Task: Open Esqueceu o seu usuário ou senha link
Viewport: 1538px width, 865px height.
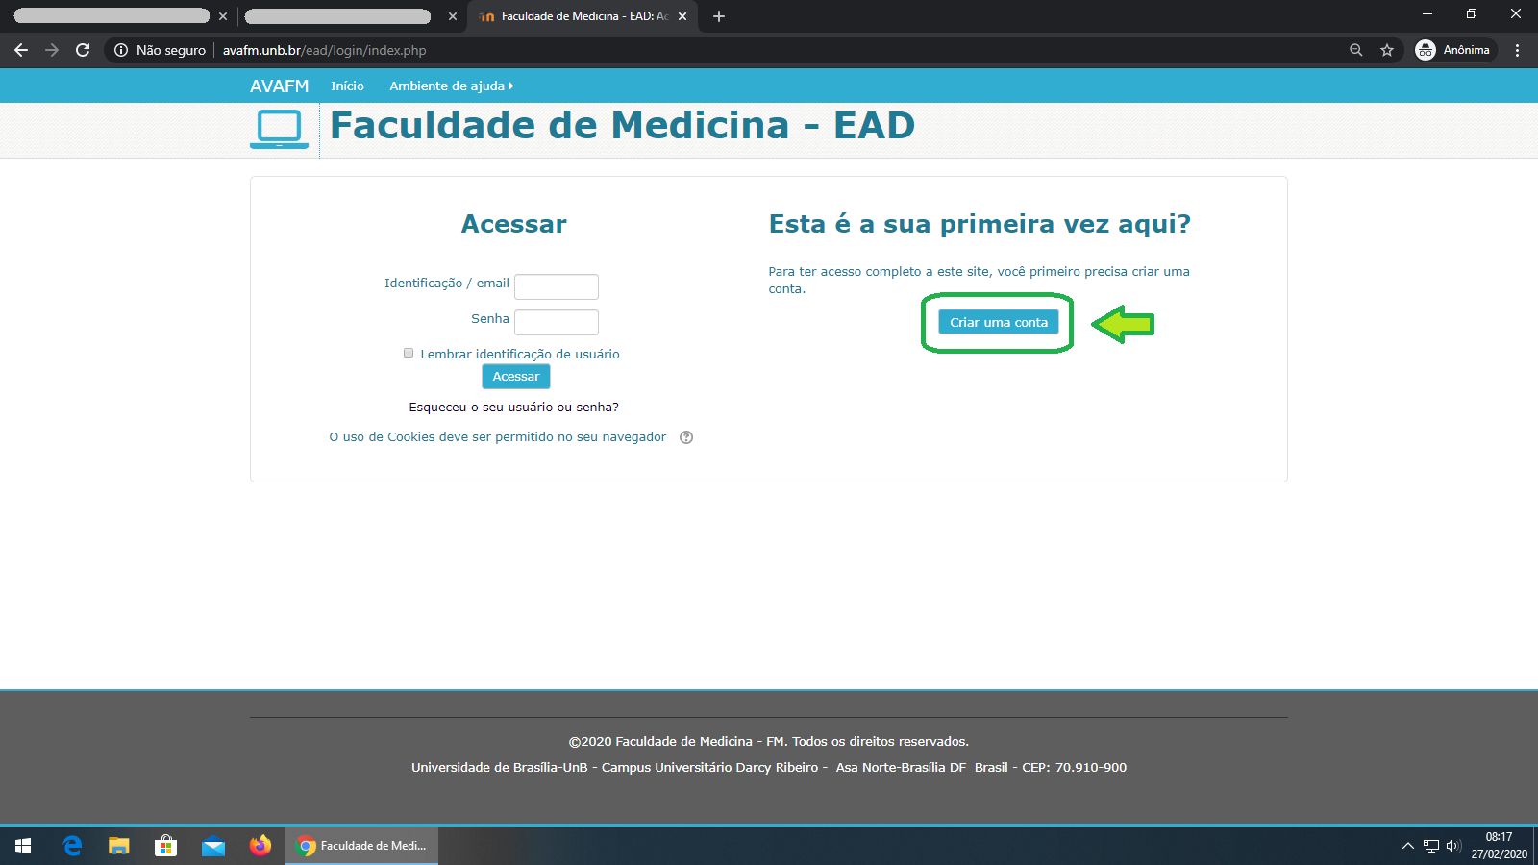Action: coord(513,408)
